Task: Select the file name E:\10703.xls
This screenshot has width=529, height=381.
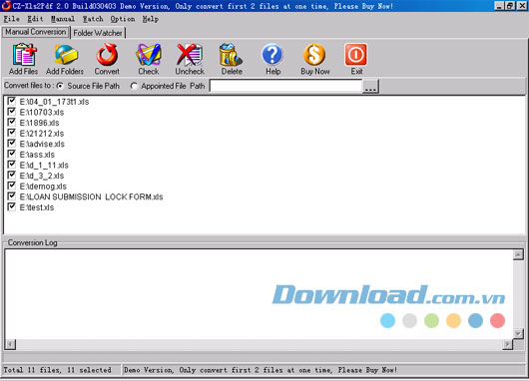Action: tap(42, 112)
